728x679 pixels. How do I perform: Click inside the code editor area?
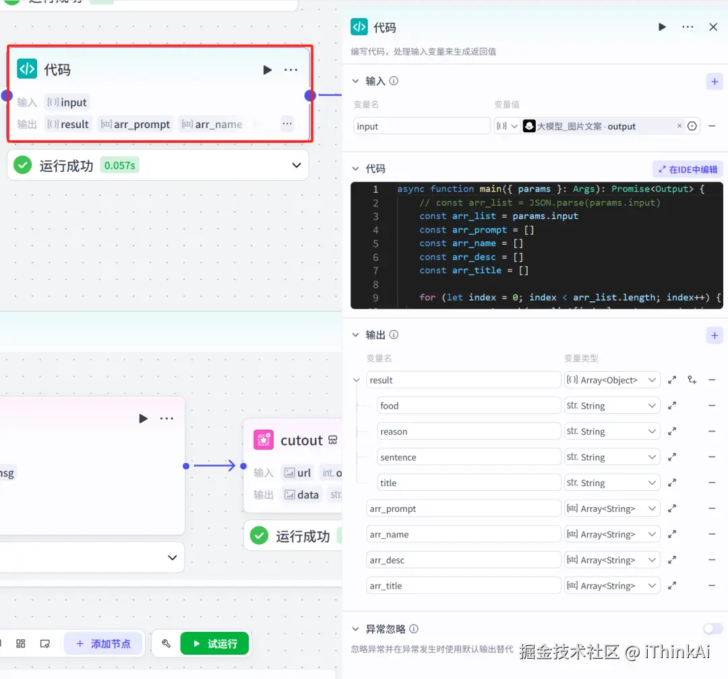[537, 245]
